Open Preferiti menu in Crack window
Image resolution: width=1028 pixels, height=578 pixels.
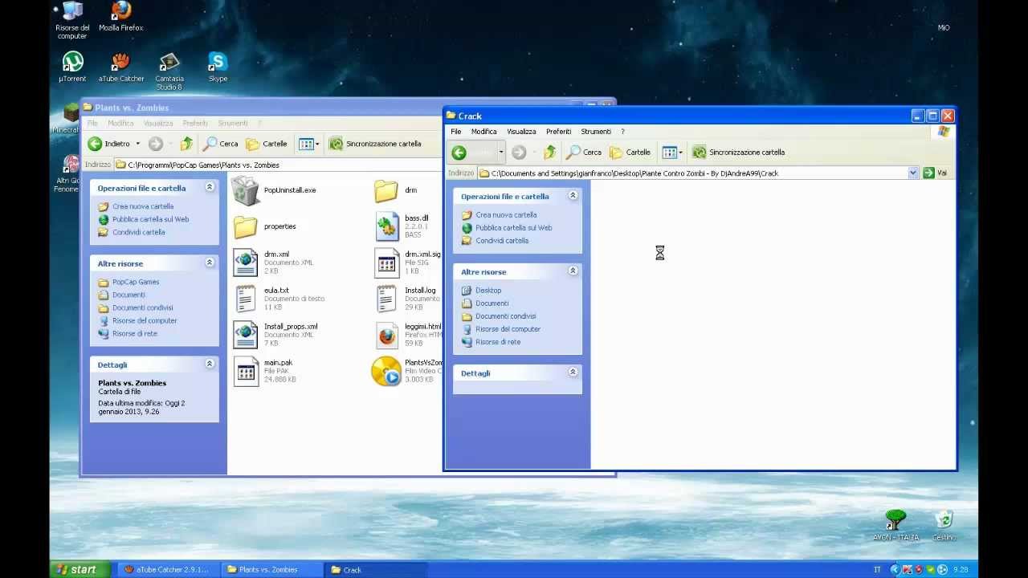[559, 131]
